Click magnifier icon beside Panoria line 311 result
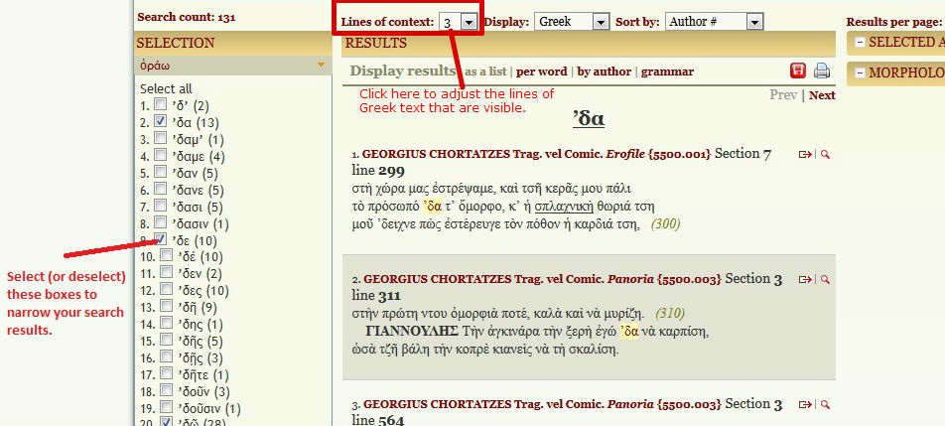945x426 pixels. (825, 280)
